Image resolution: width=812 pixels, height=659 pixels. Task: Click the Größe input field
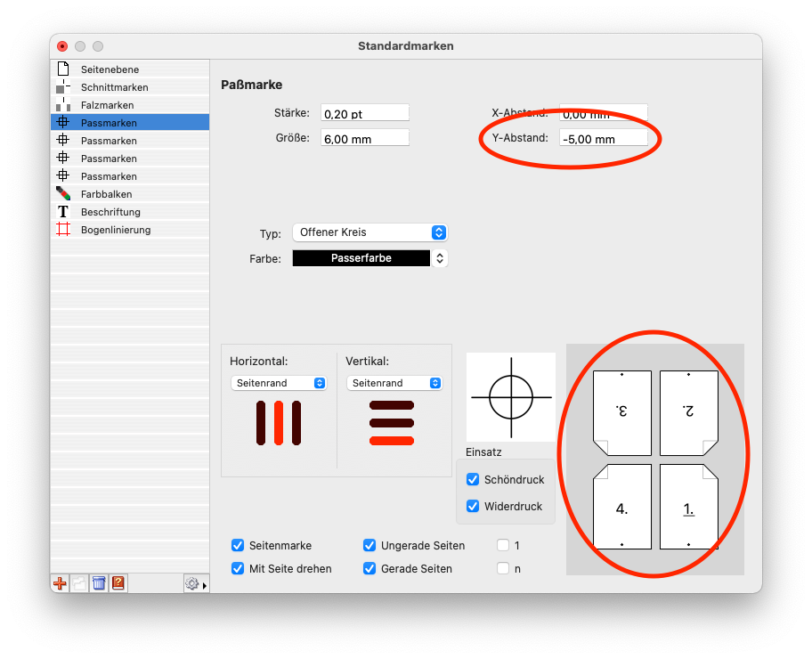[x=365, y=138]
